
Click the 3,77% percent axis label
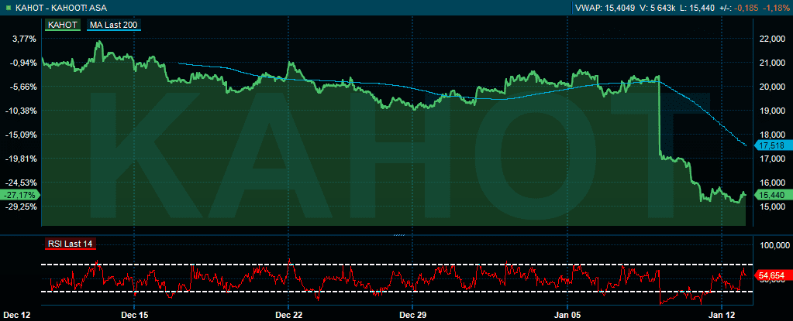pyautogui.click(x=22, y=39)
